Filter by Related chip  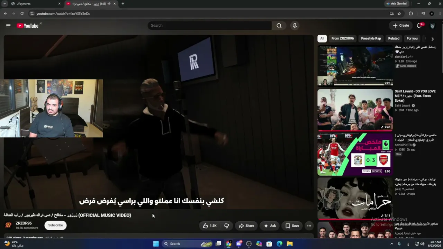pos(394,38)
